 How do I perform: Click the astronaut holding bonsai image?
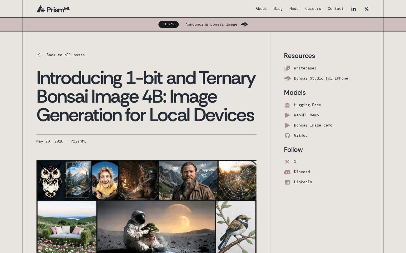pos(156,227)
